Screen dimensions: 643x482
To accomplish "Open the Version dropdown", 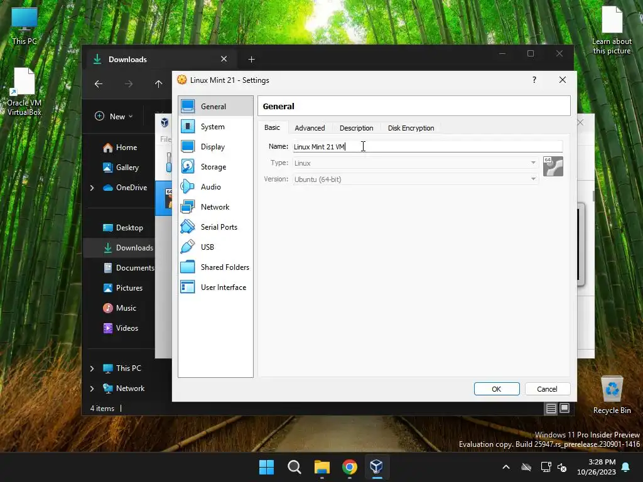I will [415, 179].
